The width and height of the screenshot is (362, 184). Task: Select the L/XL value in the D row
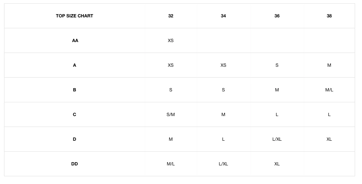(277, 140)
